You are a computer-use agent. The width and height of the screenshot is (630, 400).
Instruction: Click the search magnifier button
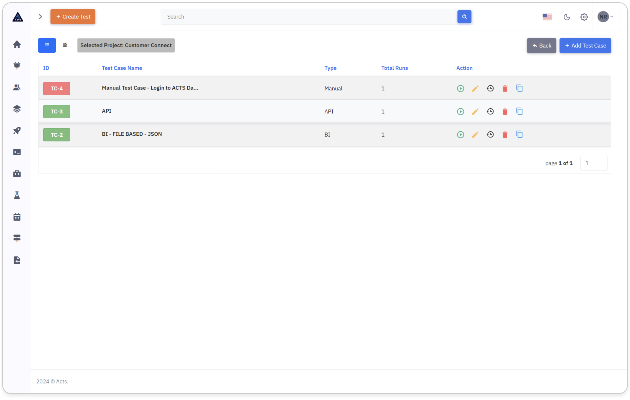pos(464,17)
